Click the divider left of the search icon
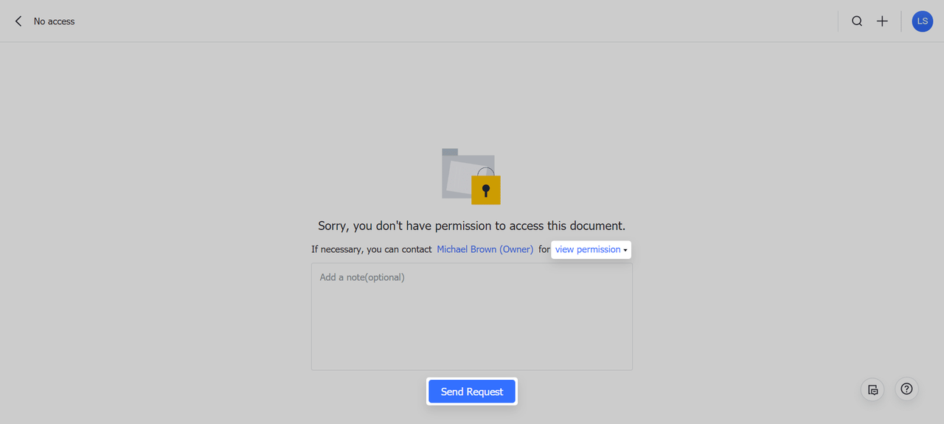 tap(839, 21)
